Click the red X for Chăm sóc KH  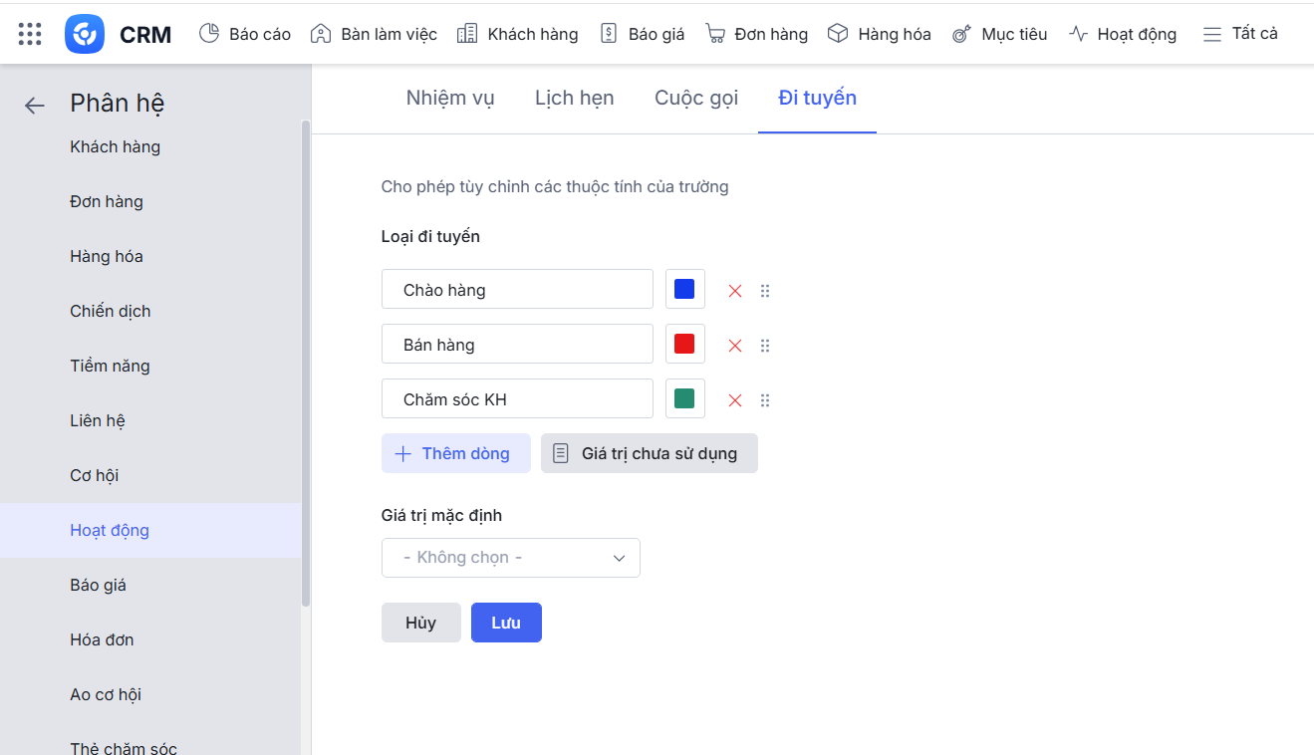click(735, 400)
